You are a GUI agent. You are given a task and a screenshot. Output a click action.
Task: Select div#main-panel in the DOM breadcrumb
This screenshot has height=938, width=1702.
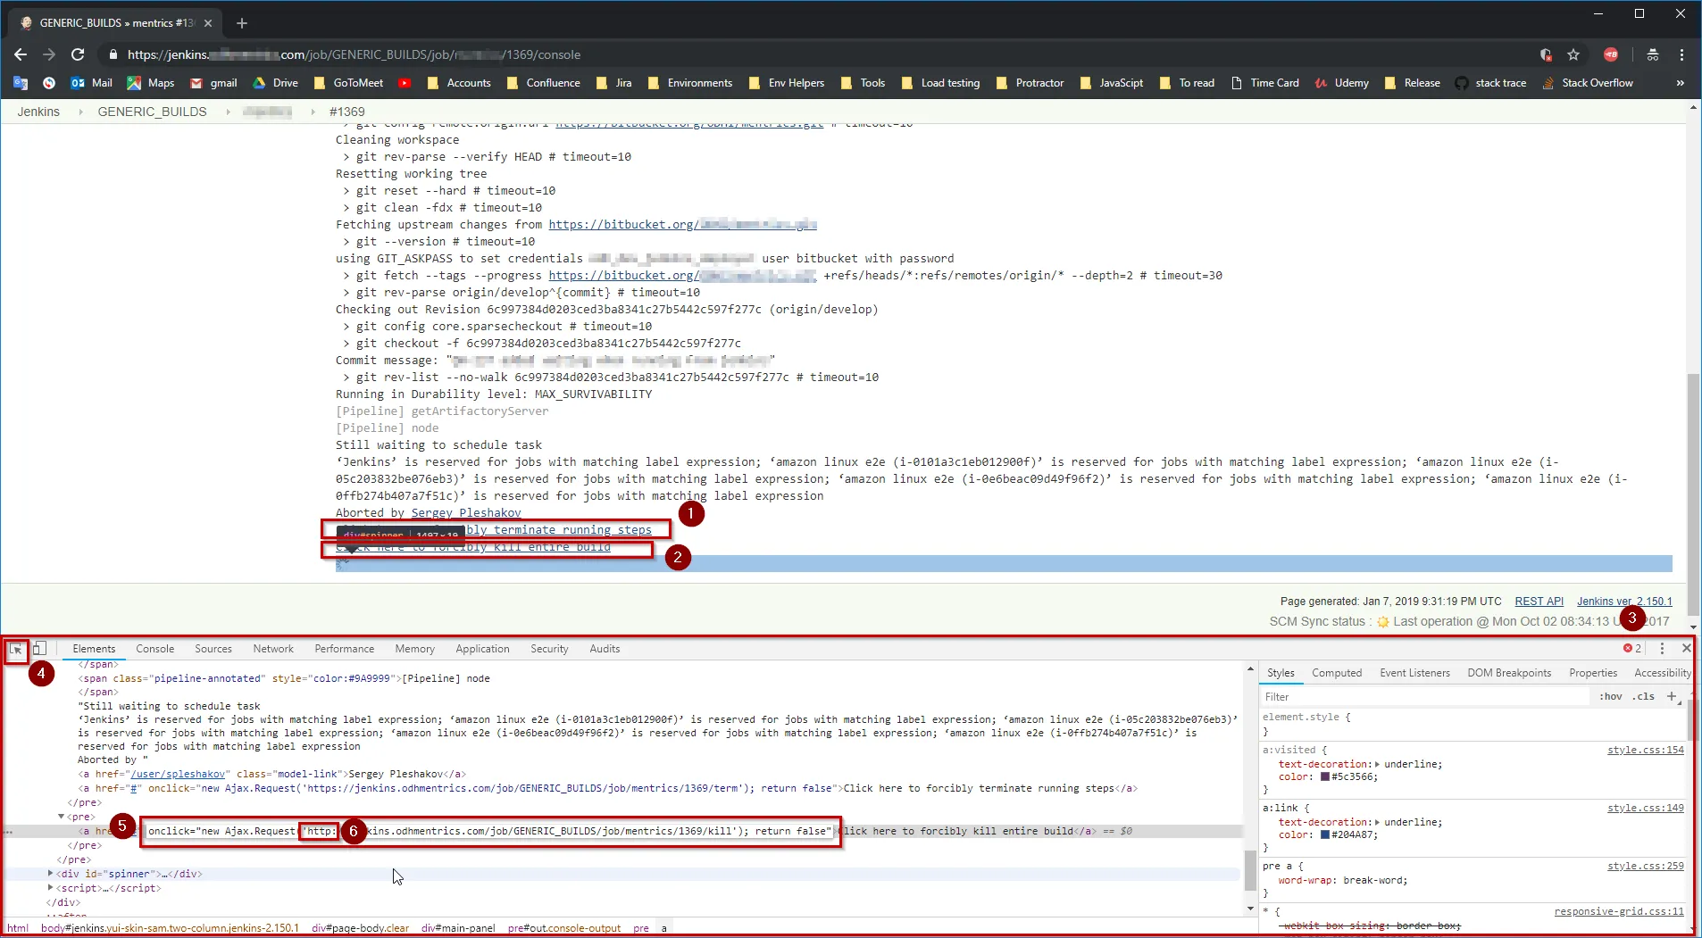pyautogui.click(x=458, y=928)
